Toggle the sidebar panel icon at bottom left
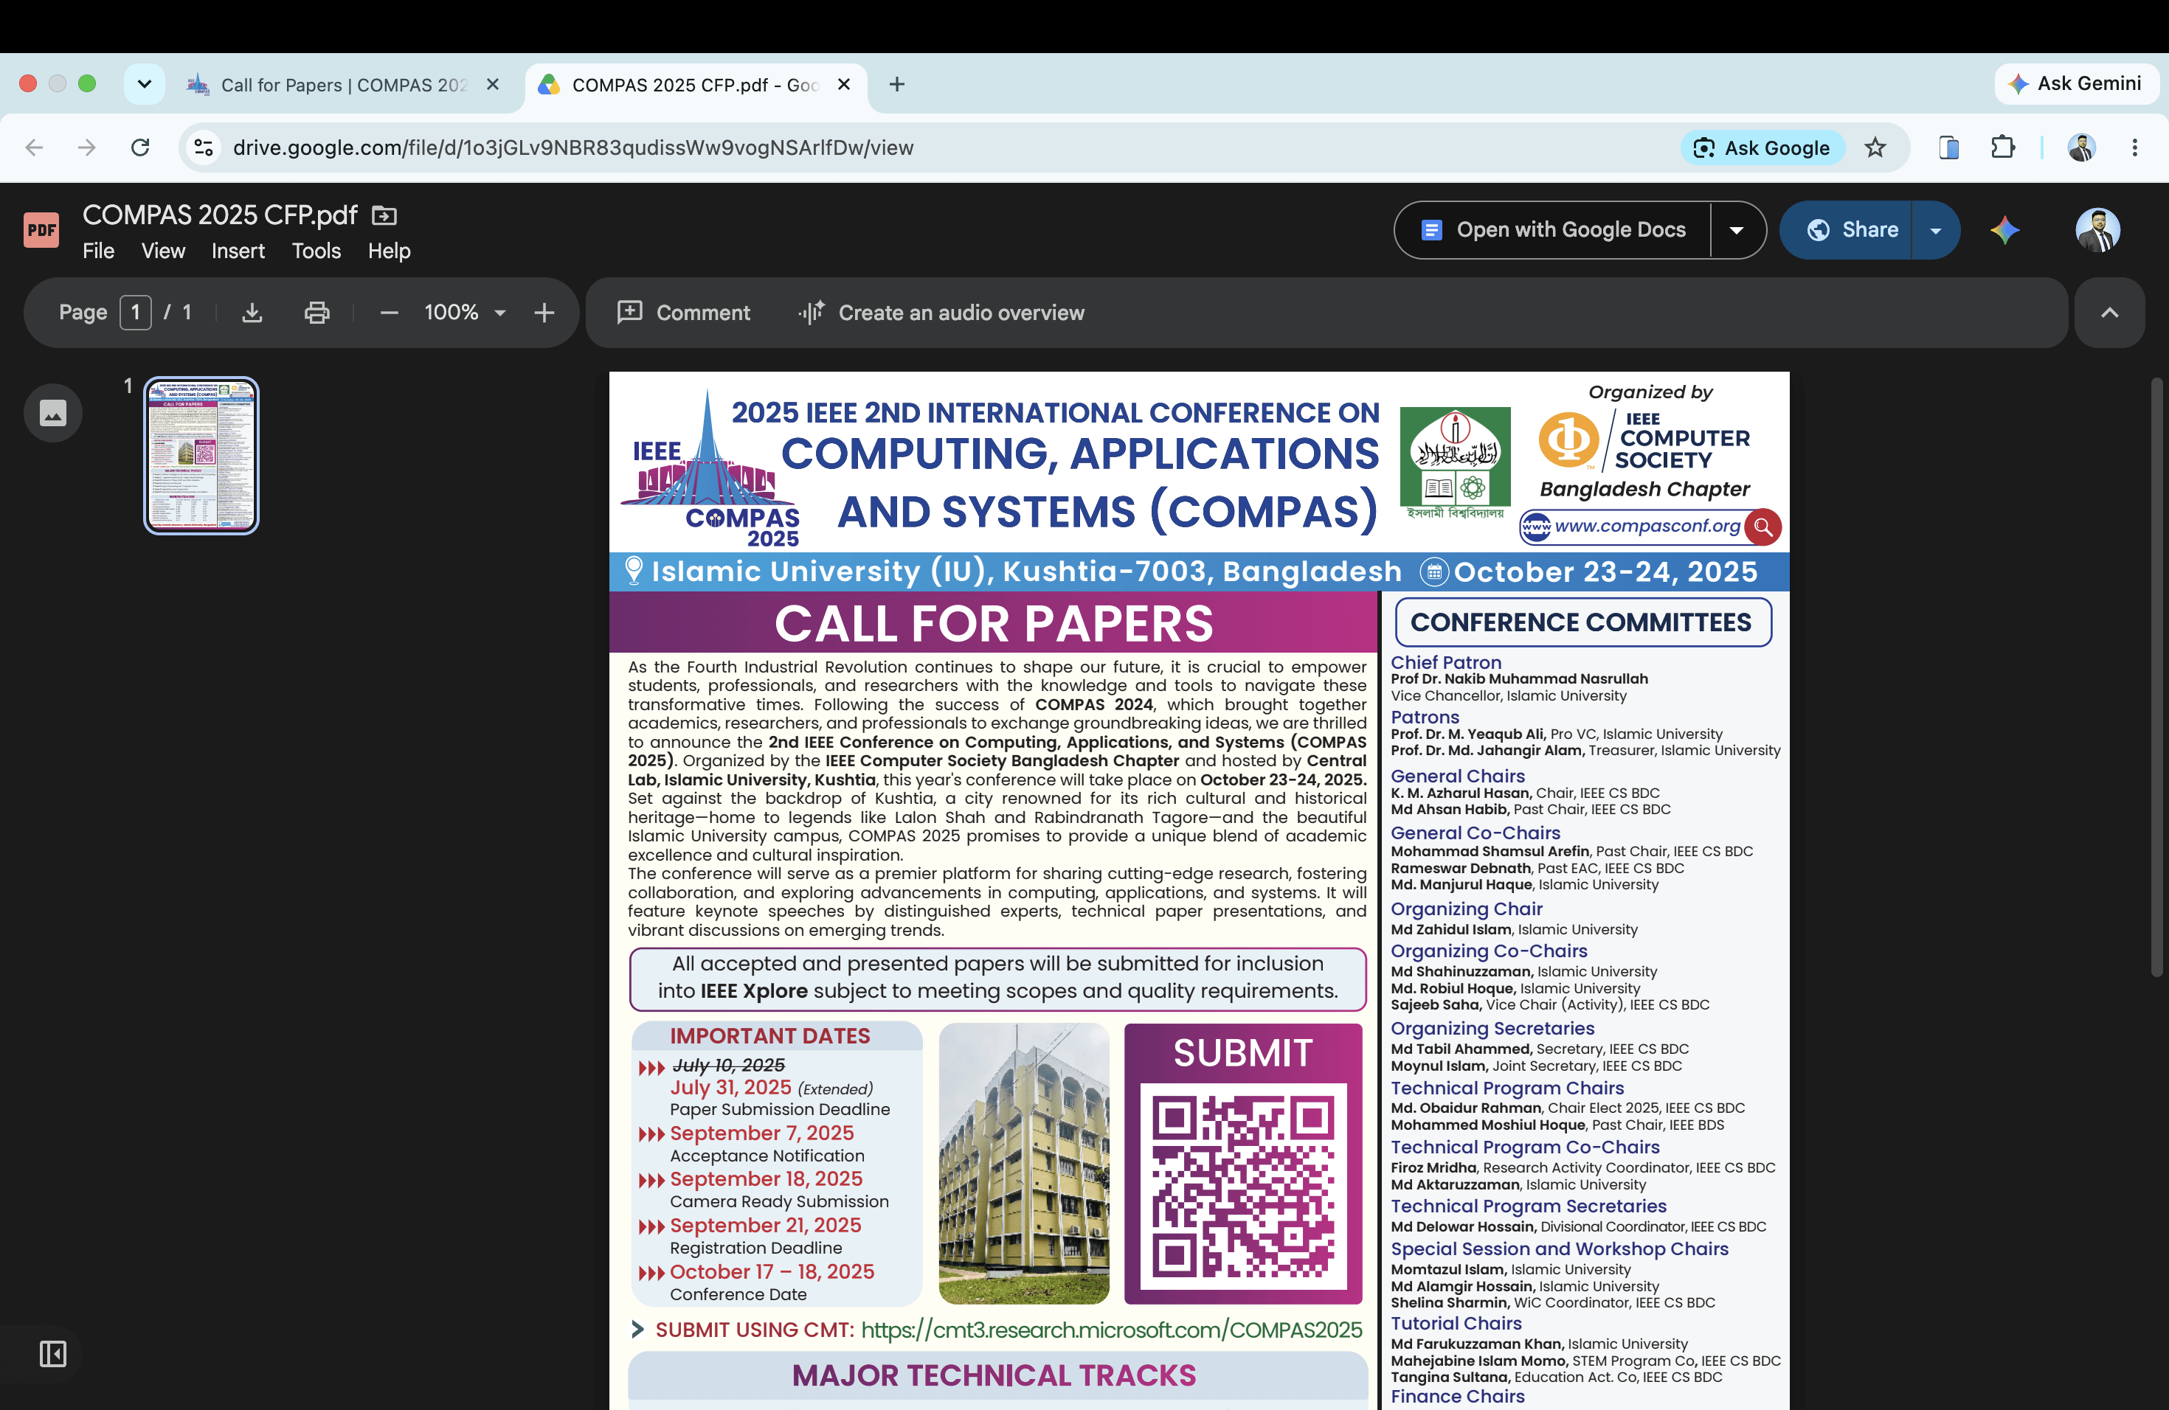Screen dimensions: 2169x1410 point(53,1353)
